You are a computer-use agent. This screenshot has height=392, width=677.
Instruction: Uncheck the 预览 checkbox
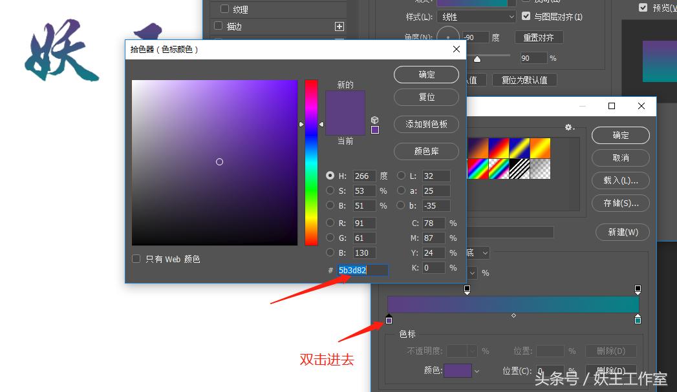[x=642, y=8]
